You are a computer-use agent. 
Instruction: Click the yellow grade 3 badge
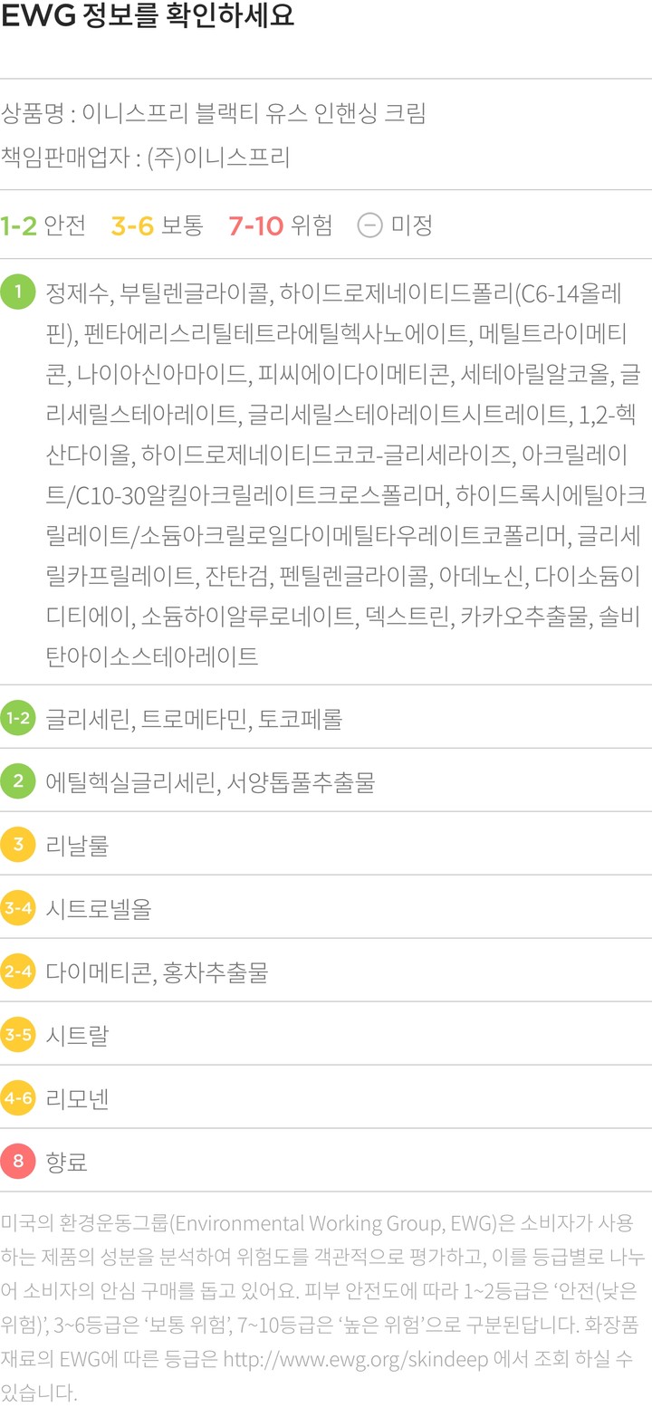tap(18, 846)
